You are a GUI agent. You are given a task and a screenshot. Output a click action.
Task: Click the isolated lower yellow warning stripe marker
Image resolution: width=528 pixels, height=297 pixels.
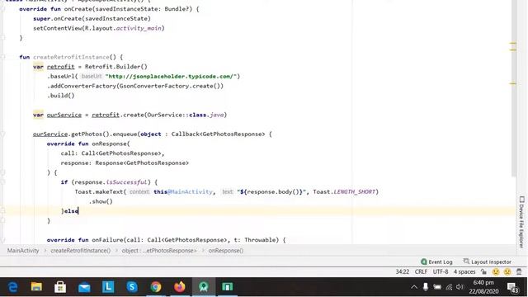click(x=513, y=83)
